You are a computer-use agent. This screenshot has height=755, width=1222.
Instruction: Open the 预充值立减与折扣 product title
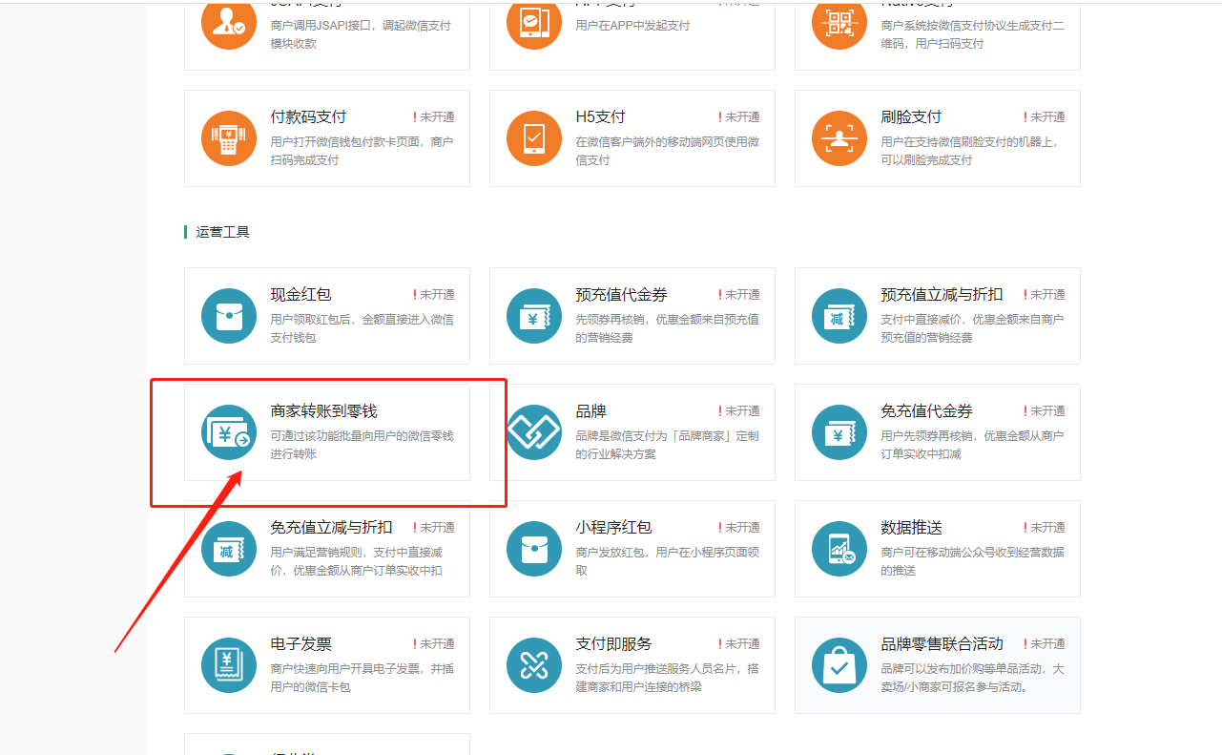(942, 295)
